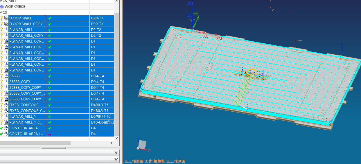The width and height of the screenshot is (361, 164).
Task: Click the toolpath checkmark in 25888 row
Action: point(50,76)
